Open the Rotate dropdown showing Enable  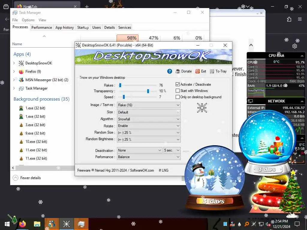pyautogui.click(x=149, y=126)
